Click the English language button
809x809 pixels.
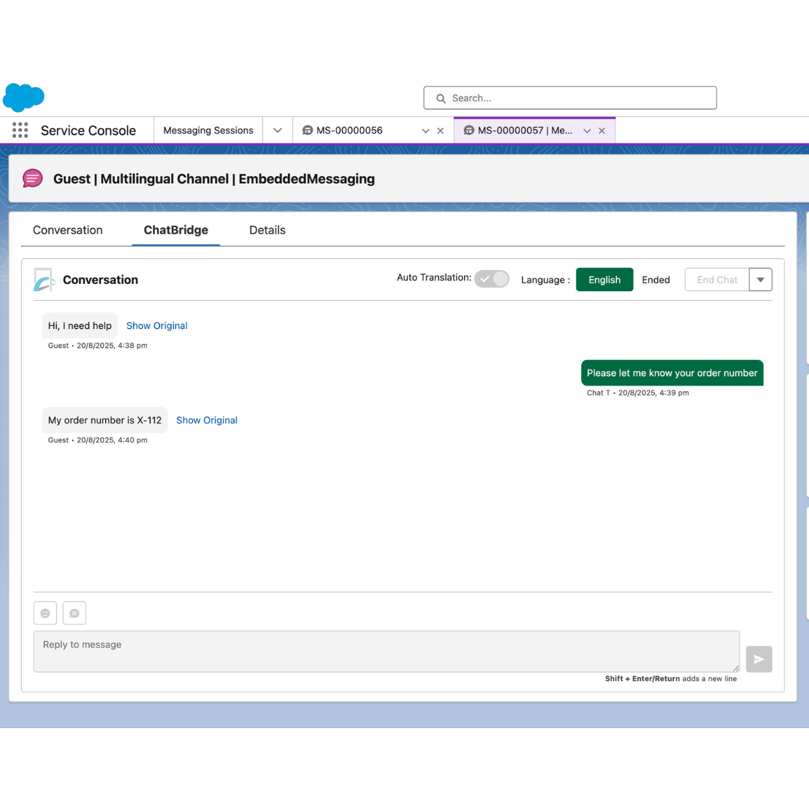point(605,280)
